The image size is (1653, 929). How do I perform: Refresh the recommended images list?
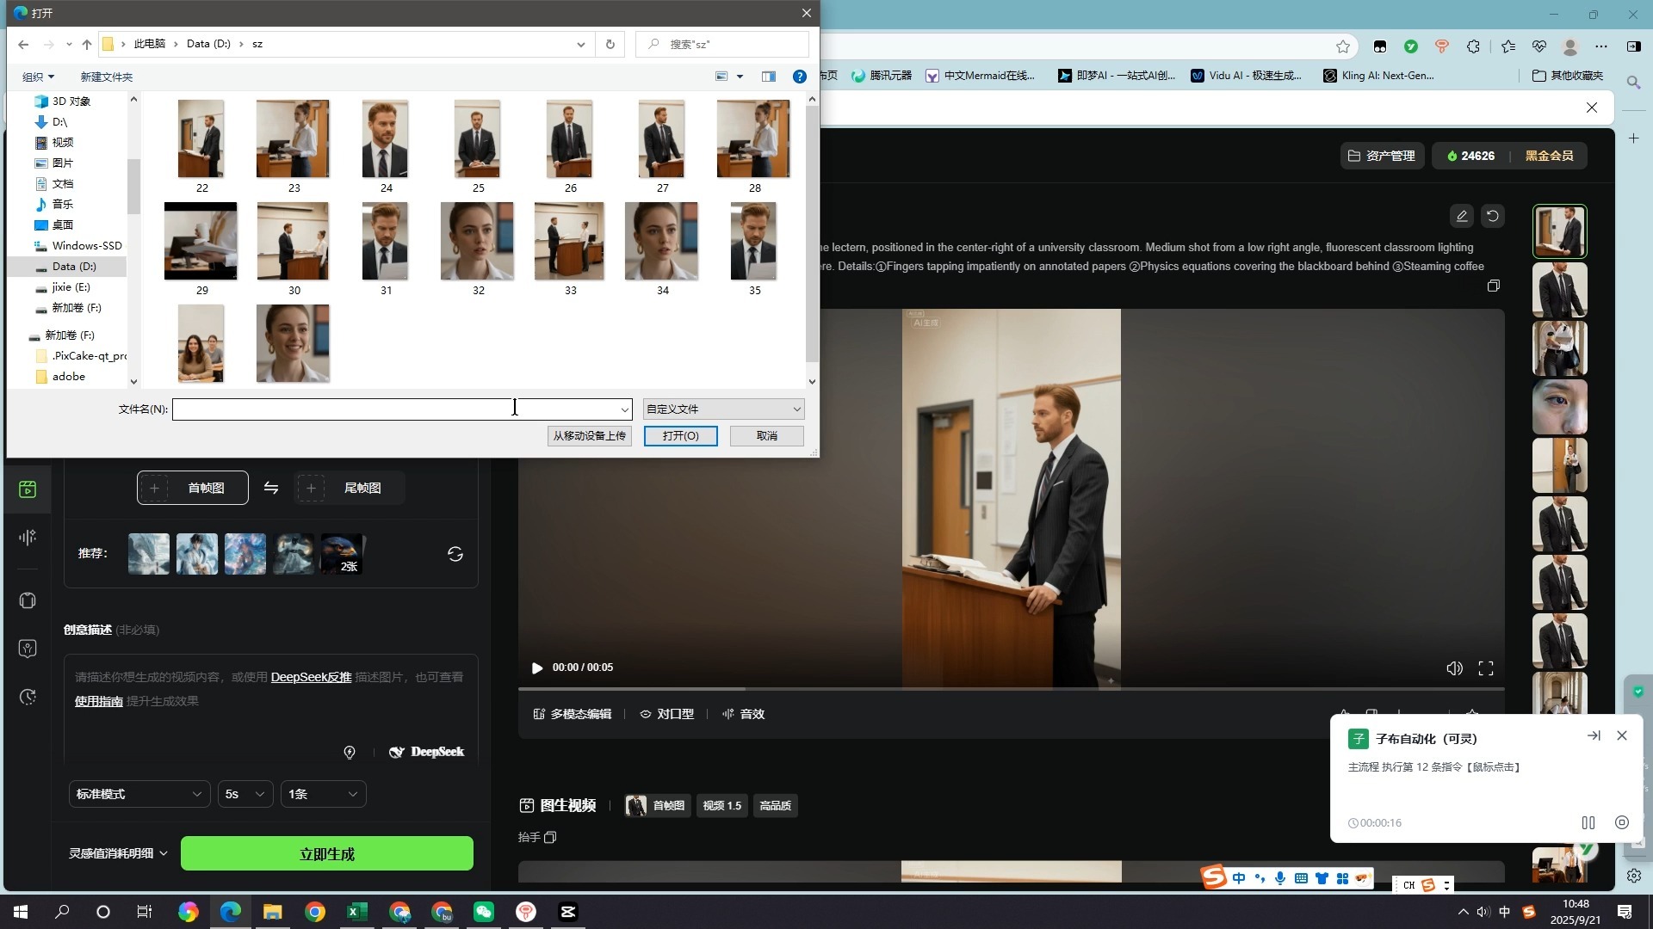click(455, 554)
